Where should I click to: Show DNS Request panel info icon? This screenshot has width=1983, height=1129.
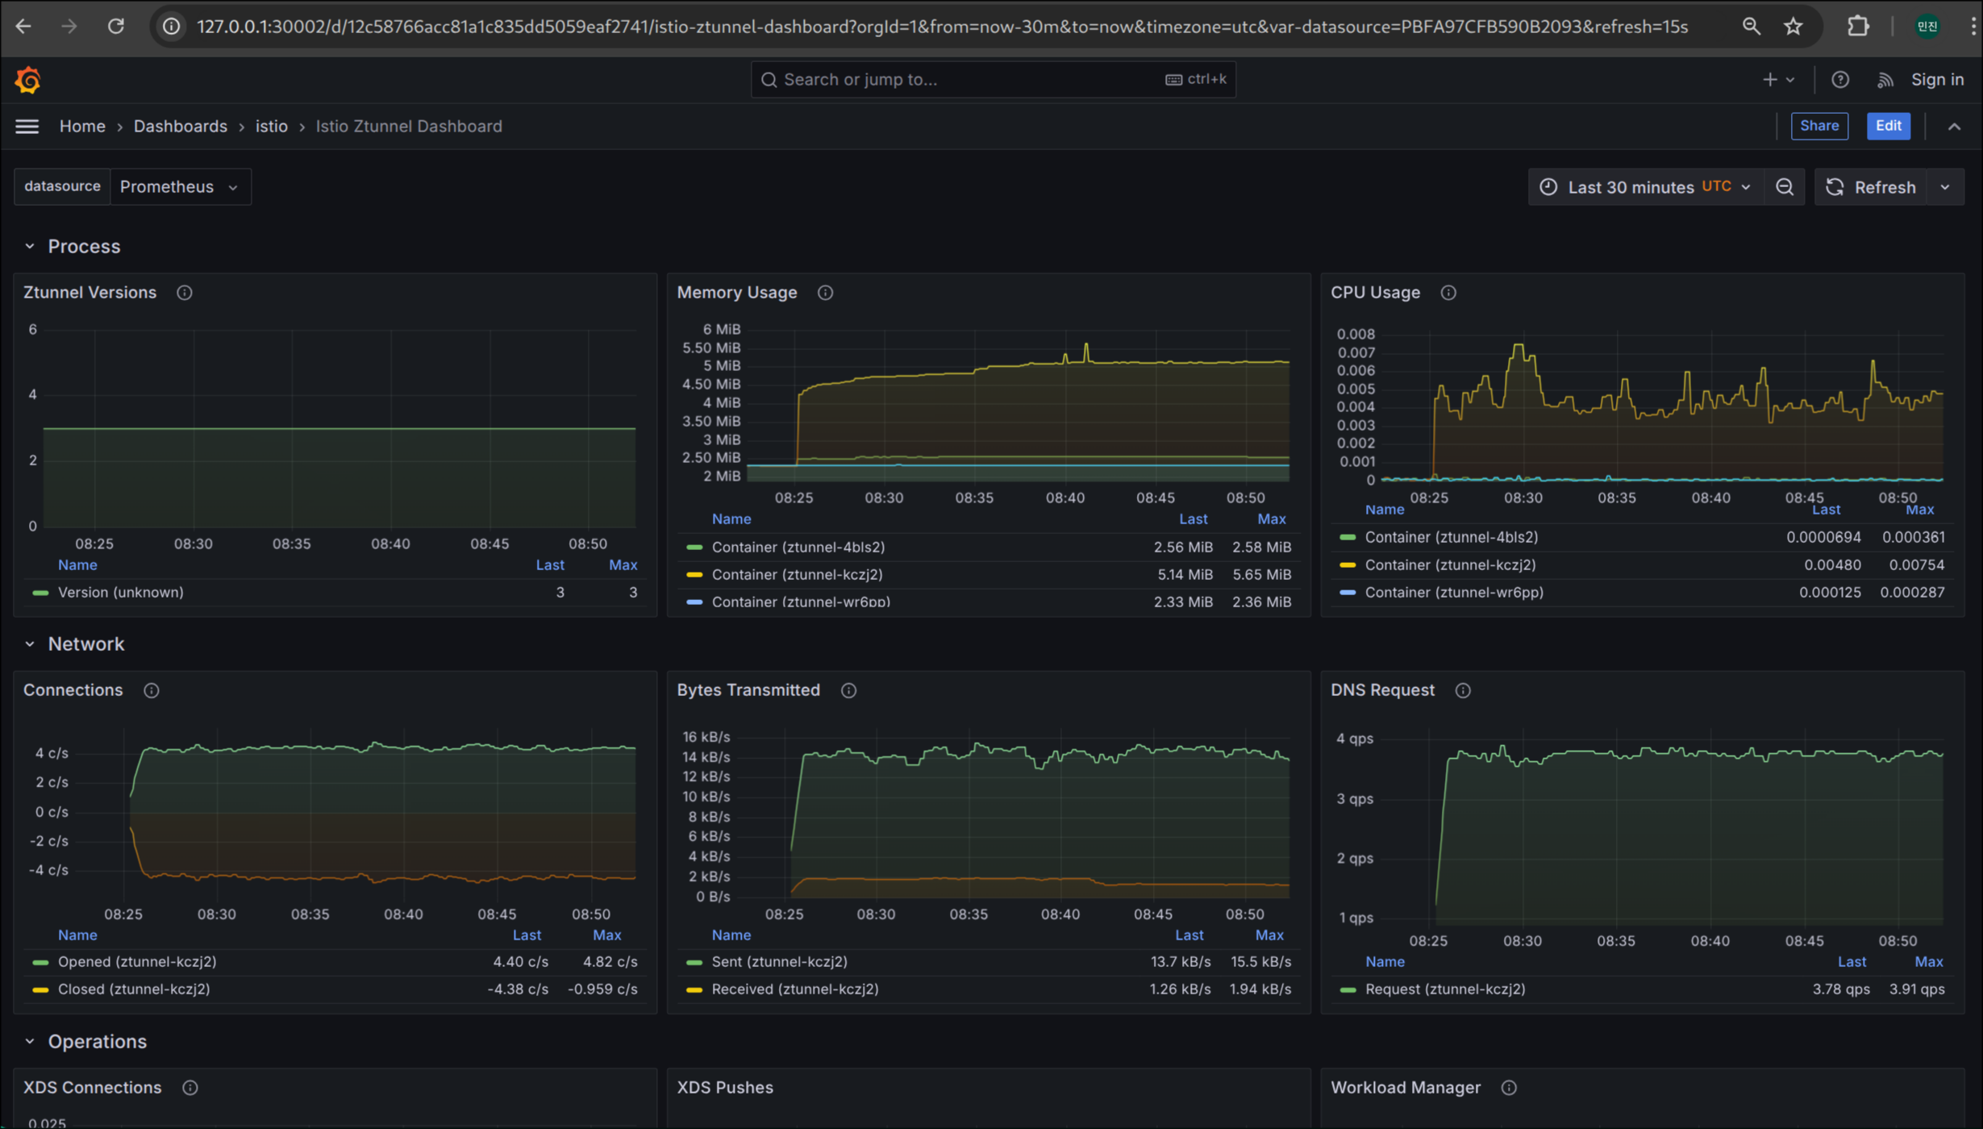click(x=1463, y=690)
